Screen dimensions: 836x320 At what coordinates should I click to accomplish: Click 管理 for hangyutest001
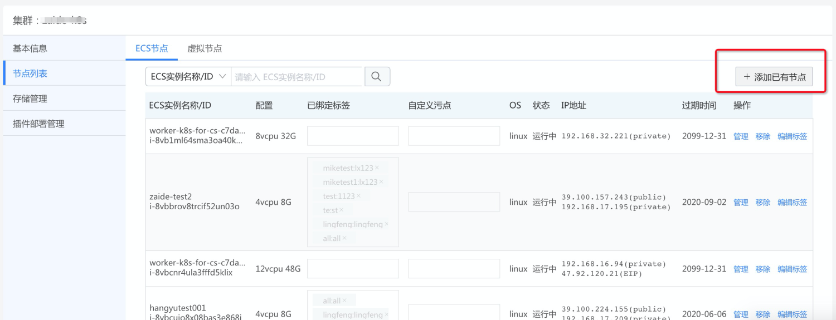741,314
